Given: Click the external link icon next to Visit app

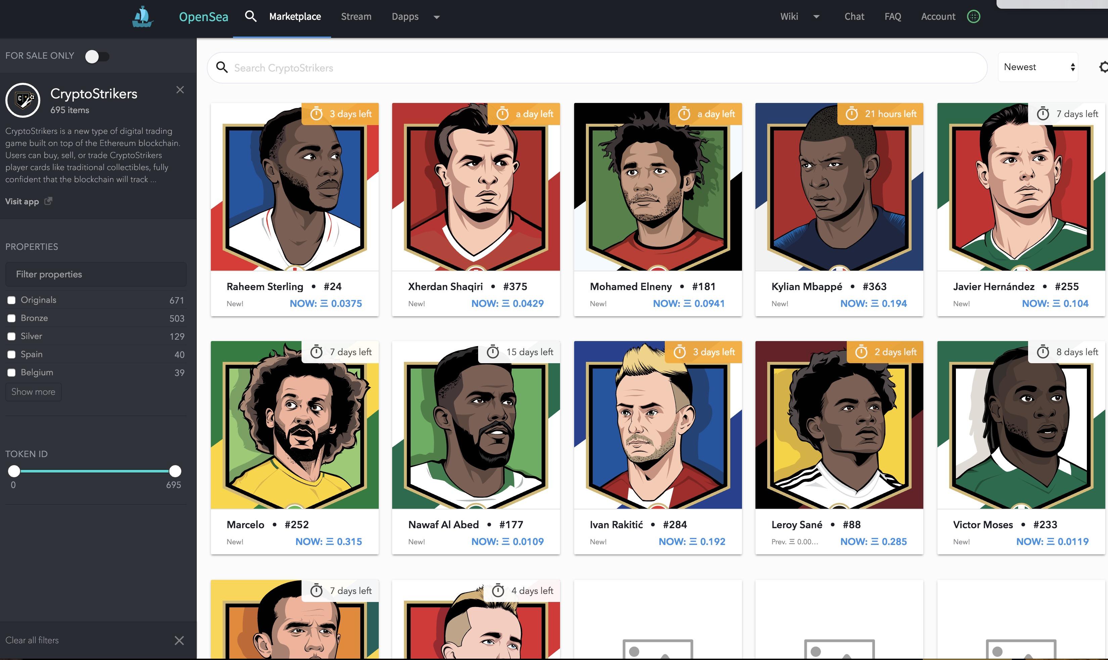Looking at the screenshot, I should click(48, 201).
